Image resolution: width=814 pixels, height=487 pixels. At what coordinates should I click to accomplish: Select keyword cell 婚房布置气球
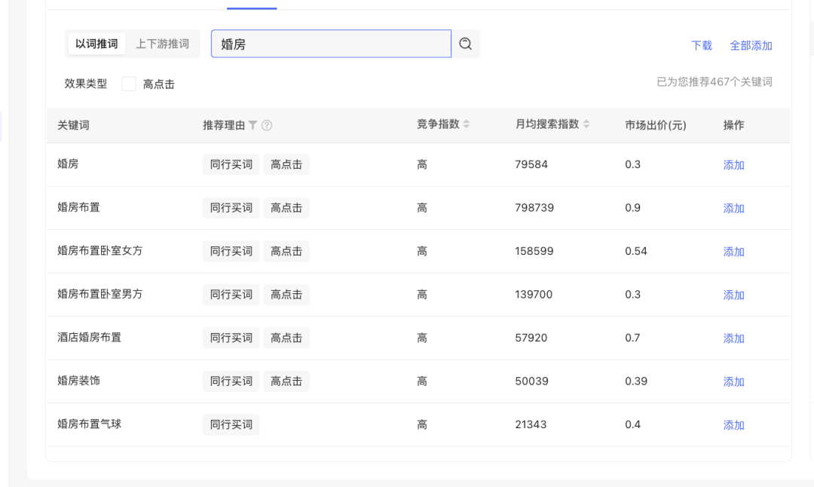[x=89, y=424]
